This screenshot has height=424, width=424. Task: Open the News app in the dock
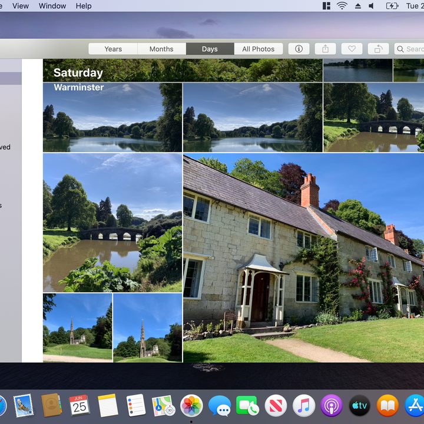coord(276,406)
